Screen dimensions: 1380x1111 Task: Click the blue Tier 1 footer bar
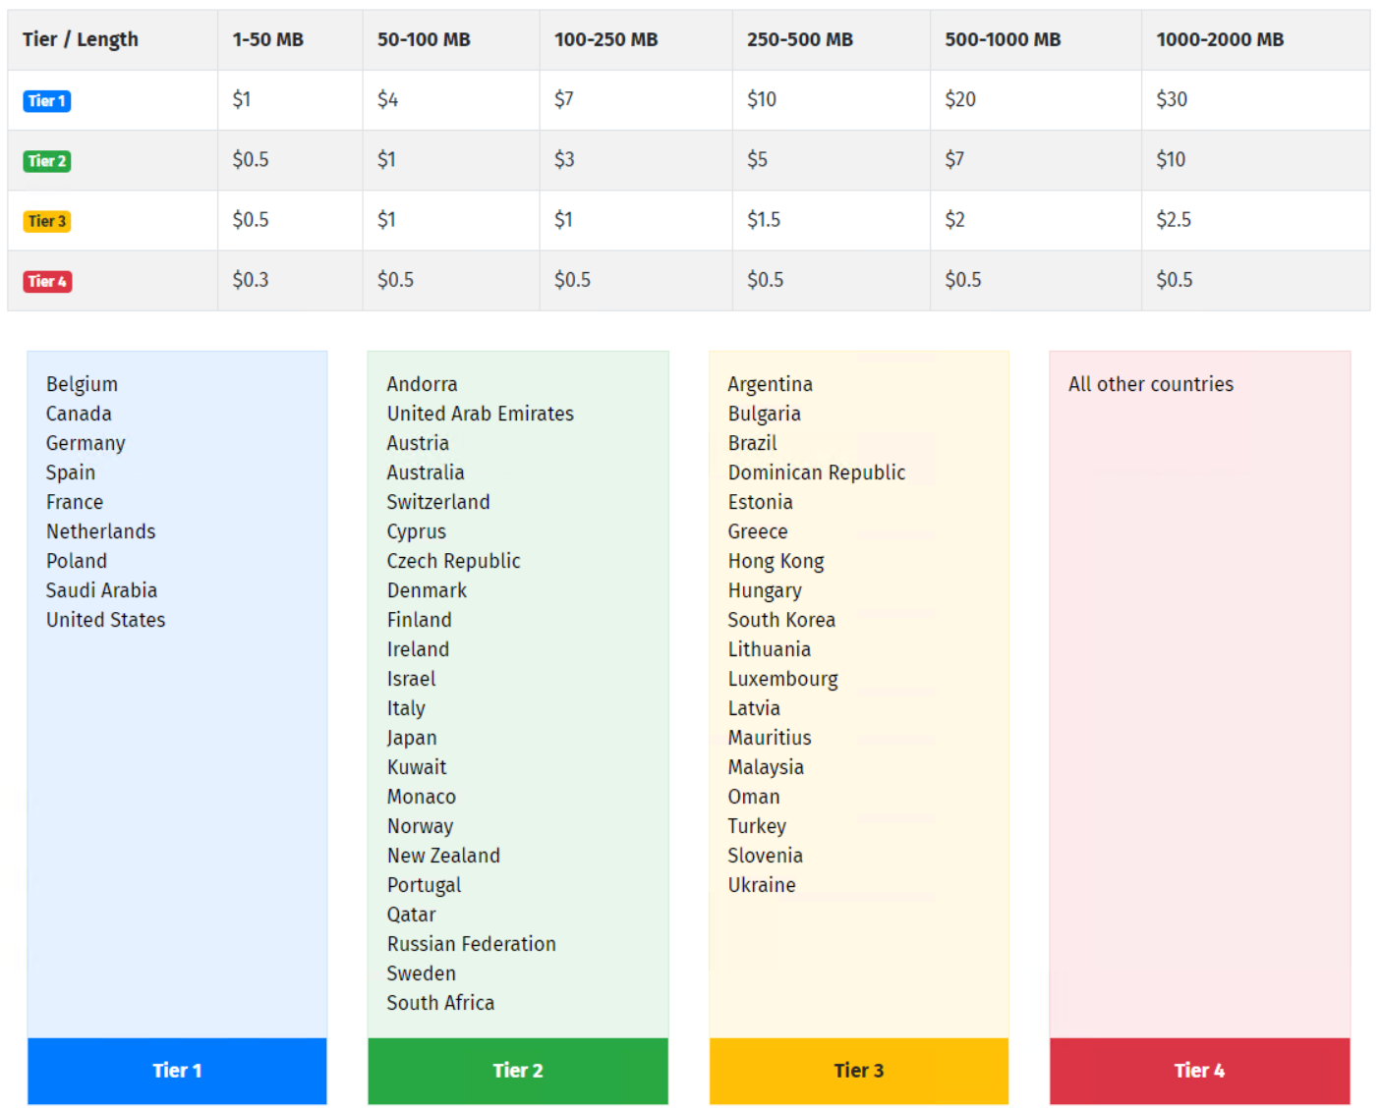[x=177, y=1071]
